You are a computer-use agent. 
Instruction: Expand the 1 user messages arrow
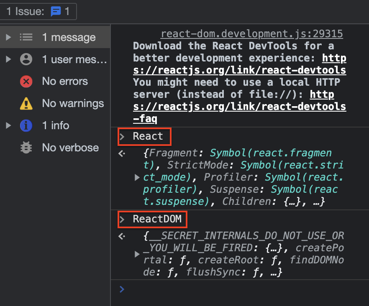point(8,59)
